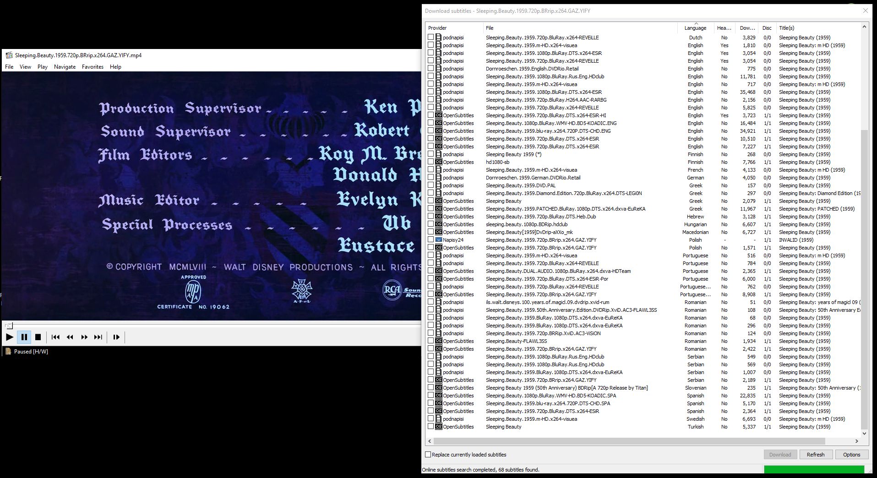Click the player seek bar handle
Screen dimensions: 877x478
pos(9,326)
